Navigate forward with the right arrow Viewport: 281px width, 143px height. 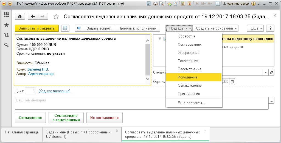tap(43, 16)
